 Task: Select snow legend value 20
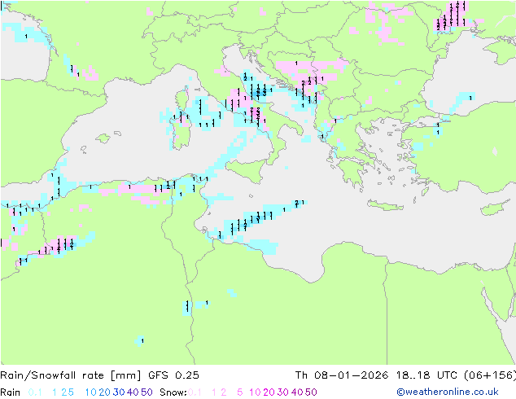click(269, 392)
